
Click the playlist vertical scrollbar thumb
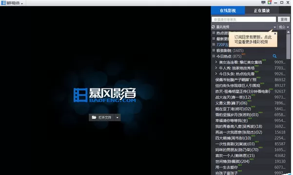[288, 47]
